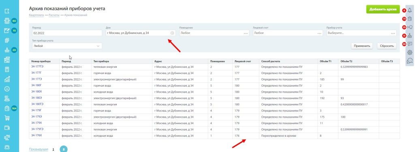
Task: Click the Добавить архив button
Action: 383,9
